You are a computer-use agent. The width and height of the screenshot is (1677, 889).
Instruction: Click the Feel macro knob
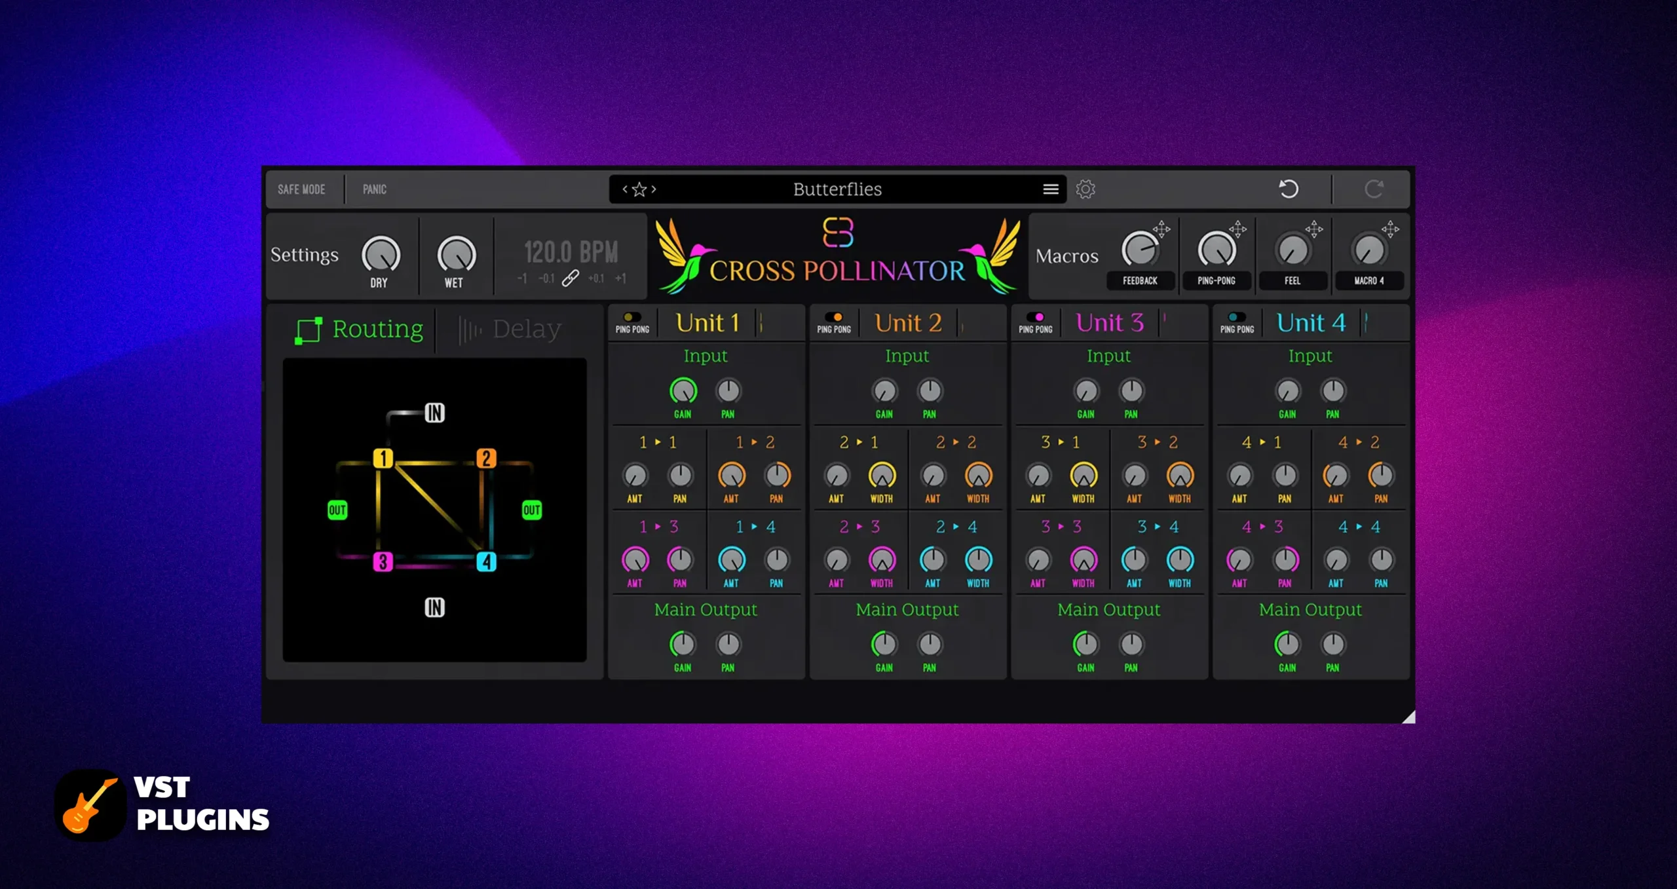click(x=1293, y=250)
